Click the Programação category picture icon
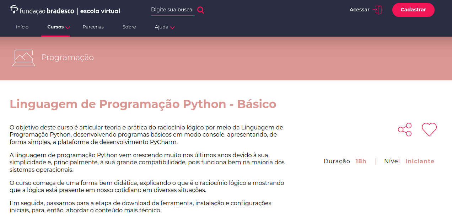This screenshot has width=452, height=218. pos(23,57)
